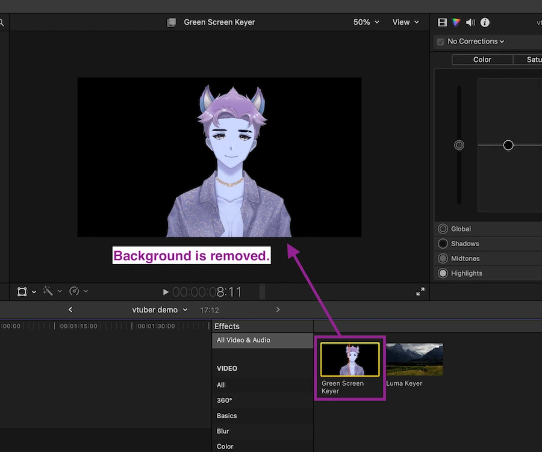Image resolution: width=542 pixels, height=452 pixels.
Task: Expand the retime options dropdown arrow
Action: click(86, 291)
